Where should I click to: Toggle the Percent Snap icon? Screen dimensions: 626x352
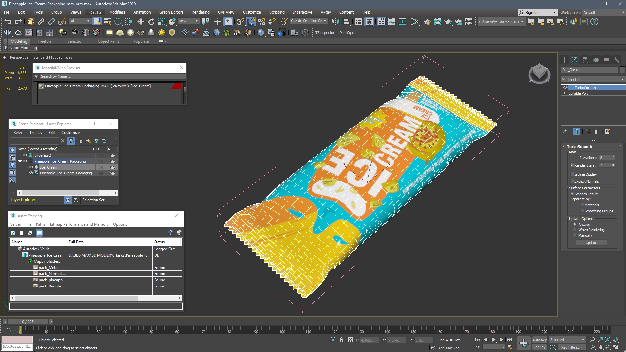click(x=261, y=22)
